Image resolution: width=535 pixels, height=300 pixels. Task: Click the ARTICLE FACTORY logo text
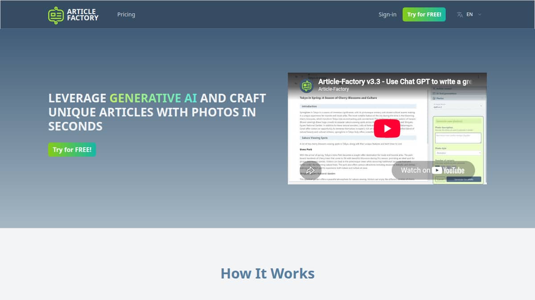pyautogui.click(x=82, y=15)
